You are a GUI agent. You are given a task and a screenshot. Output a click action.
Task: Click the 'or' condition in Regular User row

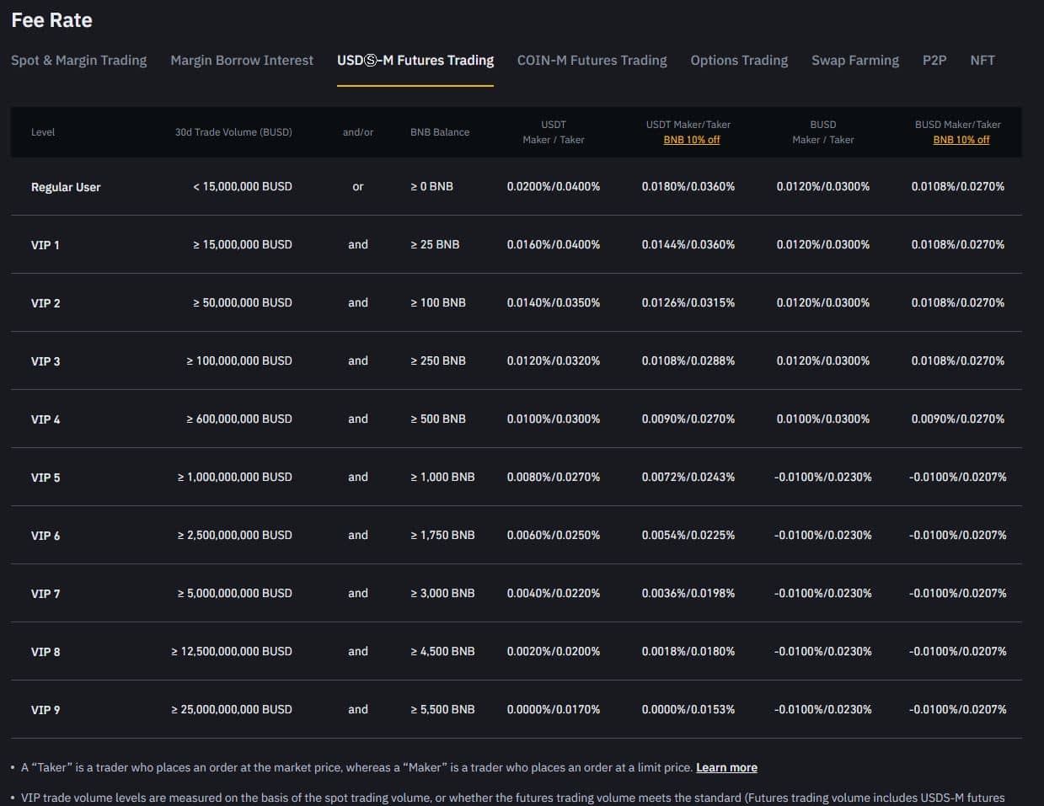tap(358, 187)
